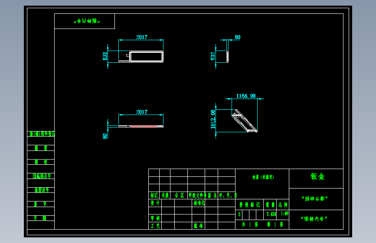Click the 签字 sidebar label

pyautogui.click(x=40, y=204)
